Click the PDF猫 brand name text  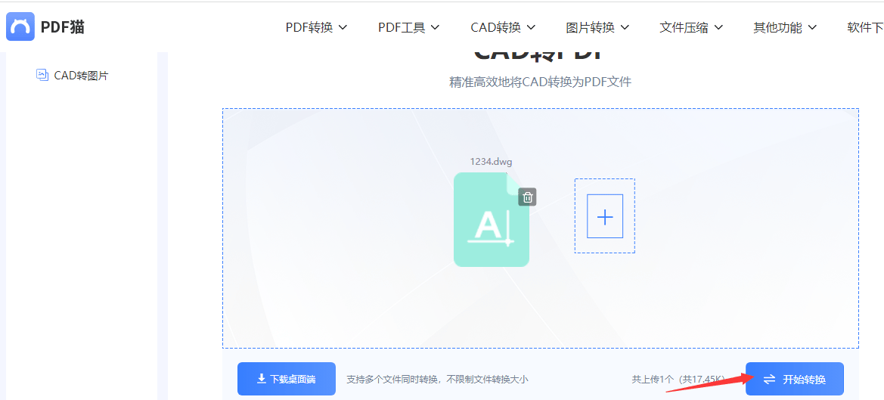click(x=63, y=26)
